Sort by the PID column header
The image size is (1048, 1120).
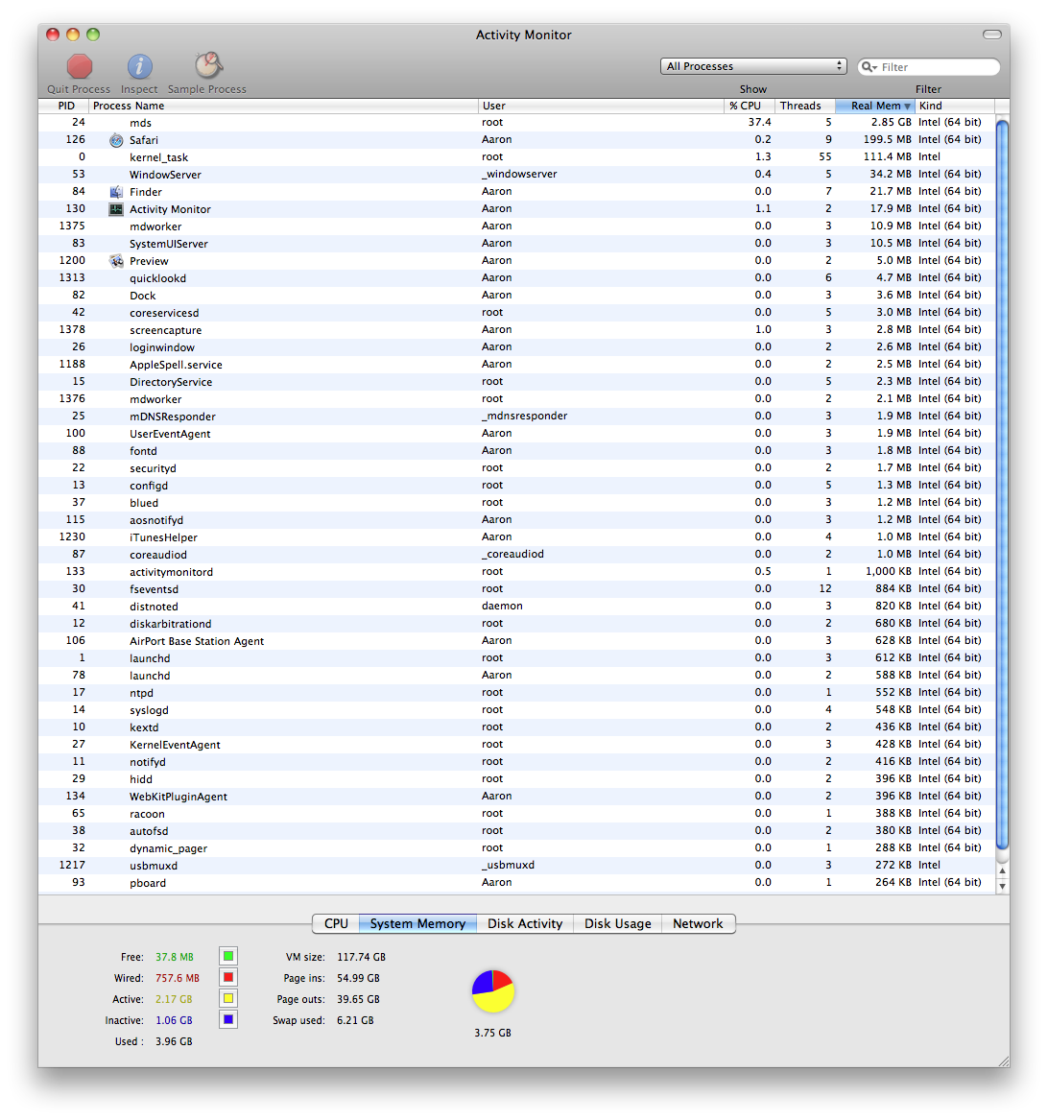coord(63,106)
